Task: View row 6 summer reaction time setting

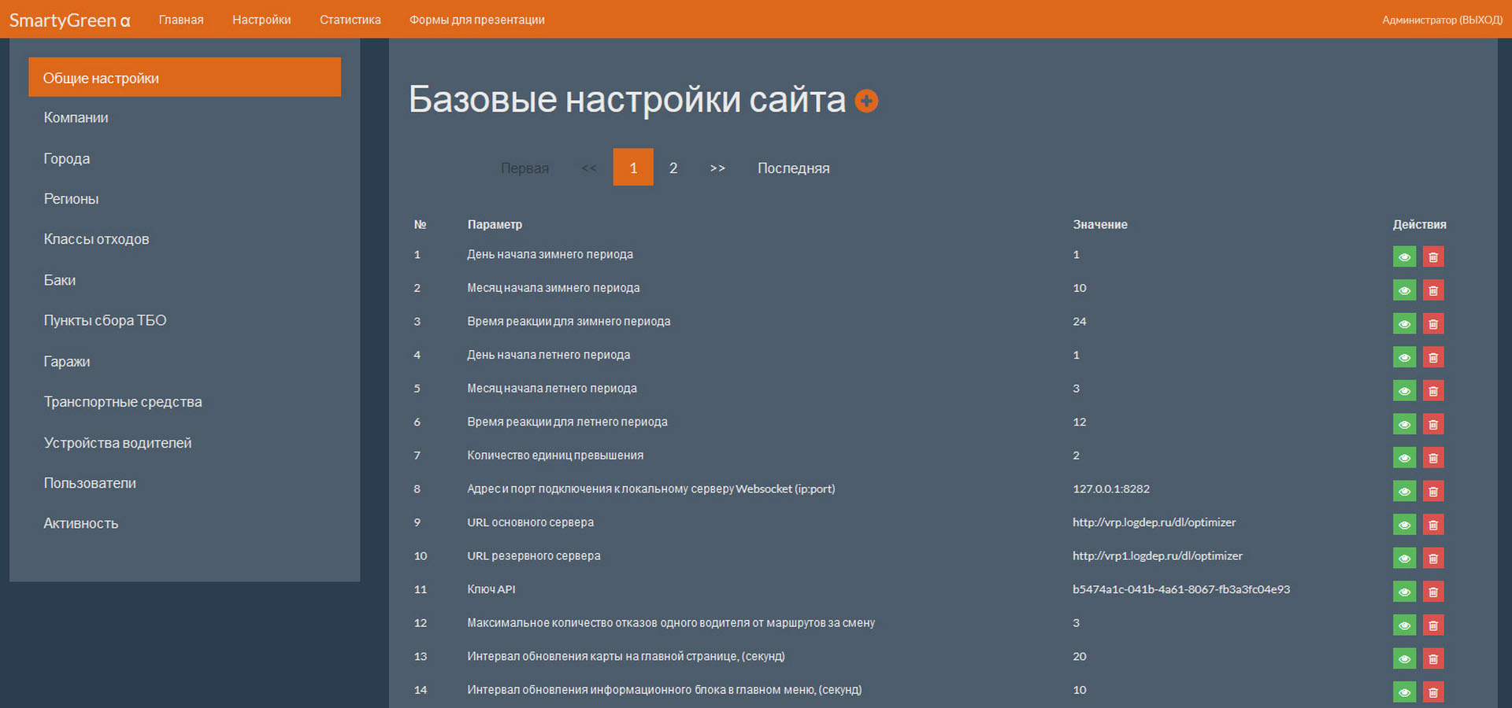Action: click(1404, 425)
